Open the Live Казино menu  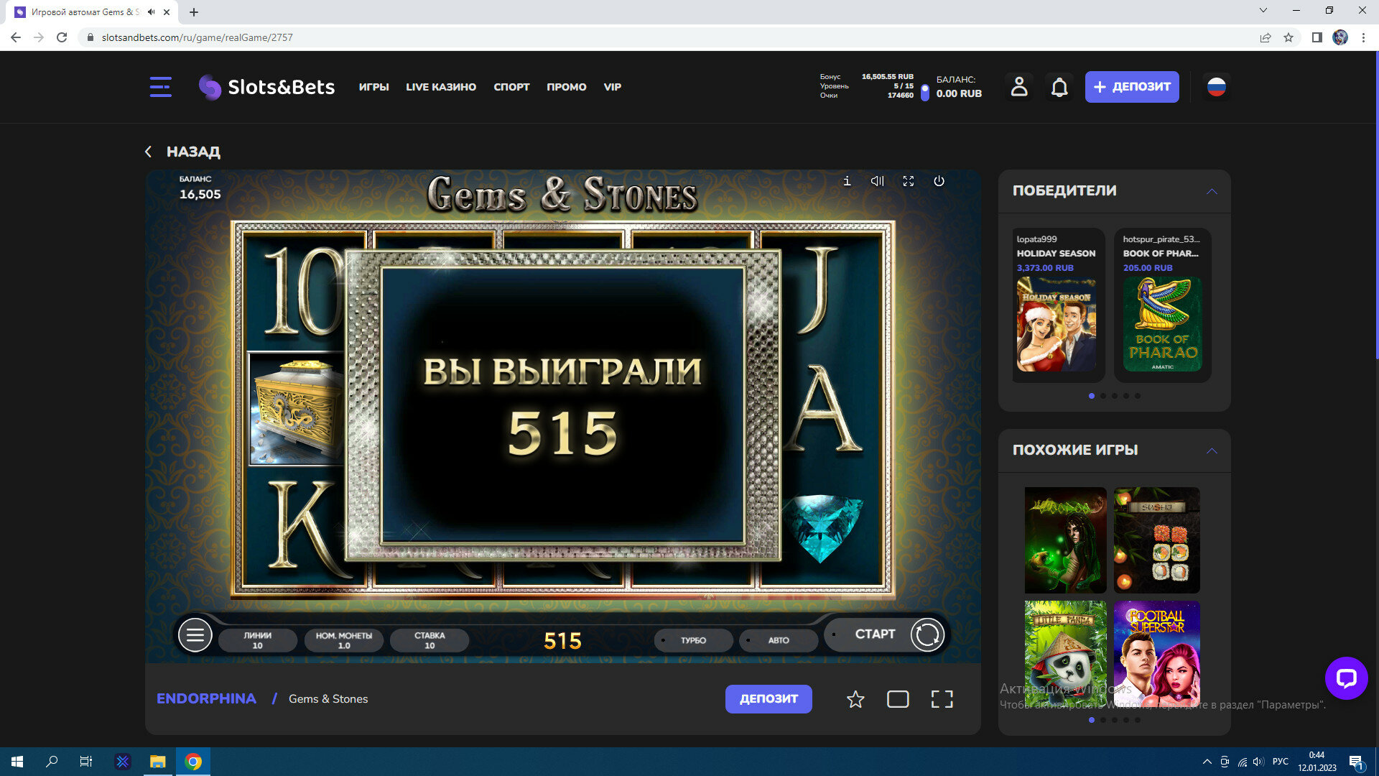(441, 87)
